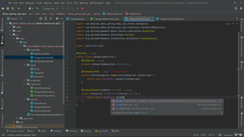
Task: Select findAllById completion suggestion
Action: (x=167, y=108)
